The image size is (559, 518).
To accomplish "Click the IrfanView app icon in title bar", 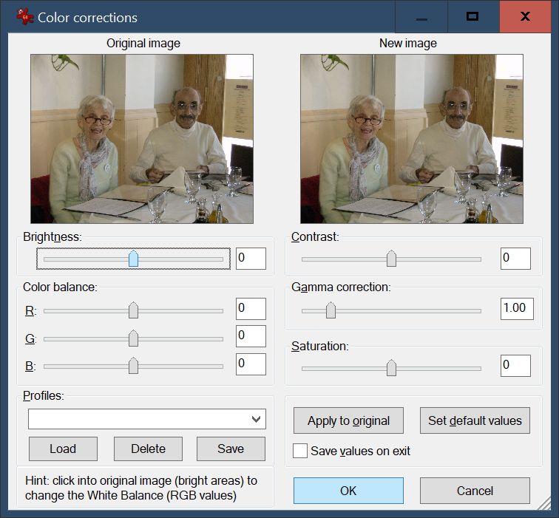I will point(24,16).
